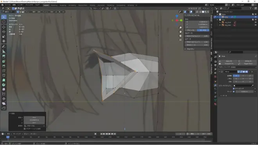
Task: Activate the 3D Cursor tool
Action: click(4, 22)
